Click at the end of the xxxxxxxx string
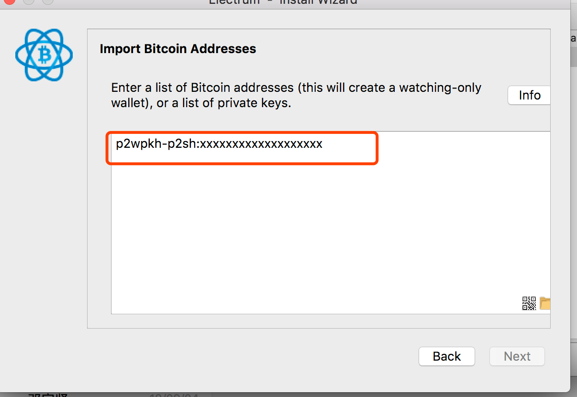 323,144
